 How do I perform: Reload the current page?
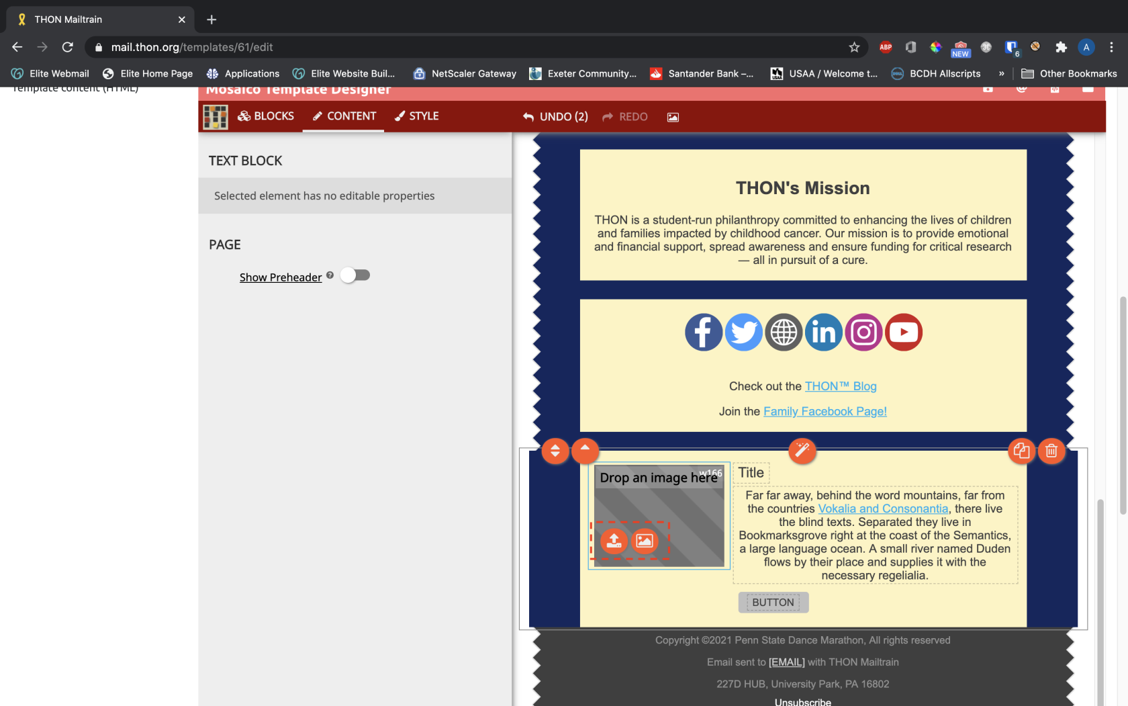point(68,47)
